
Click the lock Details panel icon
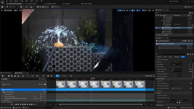(x=192, y=41)
